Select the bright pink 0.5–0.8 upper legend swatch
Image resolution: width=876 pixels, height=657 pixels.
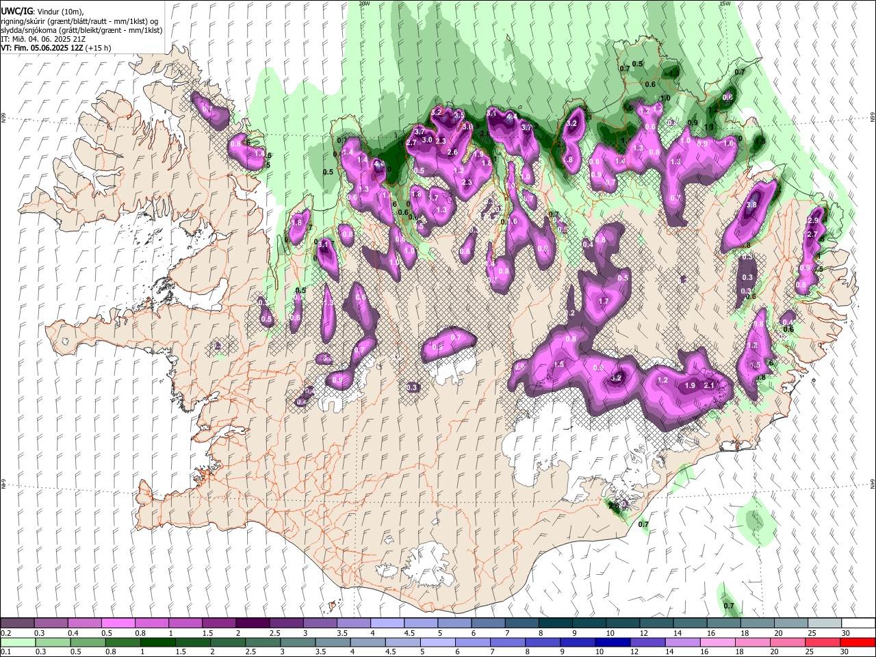[x=118, y=623]
